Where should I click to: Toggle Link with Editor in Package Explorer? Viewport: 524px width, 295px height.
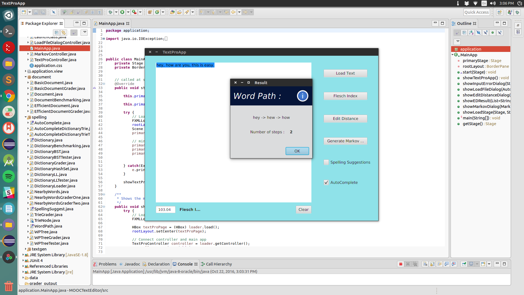64,33
